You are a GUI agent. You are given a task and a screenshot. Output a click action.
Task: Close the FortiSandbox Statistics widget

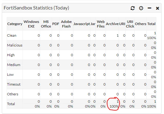pyautogui.click(x=158, y=8)
